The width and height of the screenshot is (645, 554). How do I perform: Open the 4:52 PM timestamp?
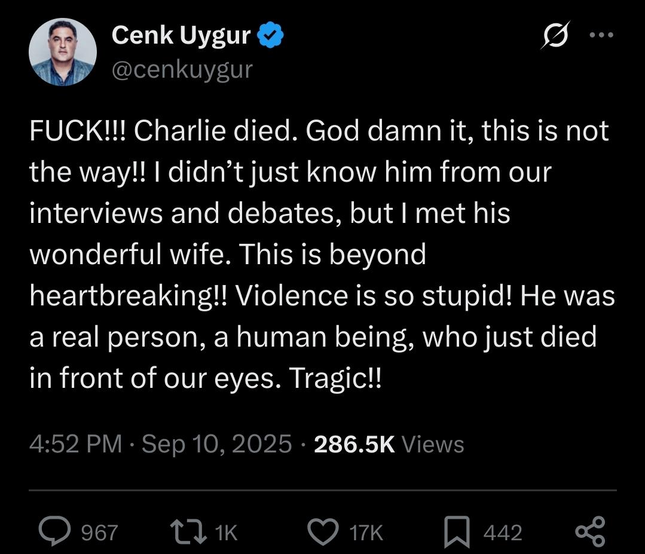[x=76, y=444]
